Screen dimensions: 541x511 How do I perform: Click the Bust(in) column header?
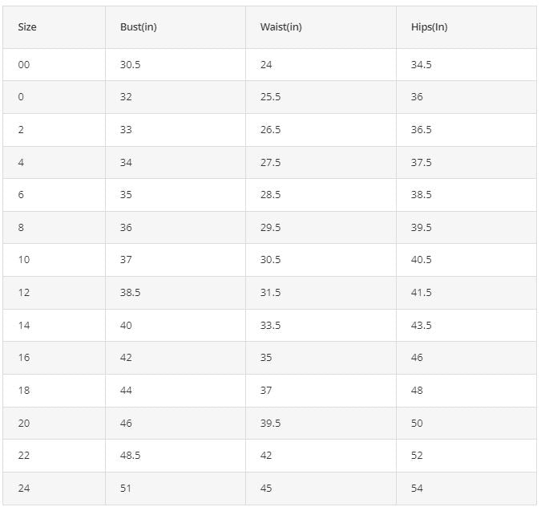click(x=138, y=27)
